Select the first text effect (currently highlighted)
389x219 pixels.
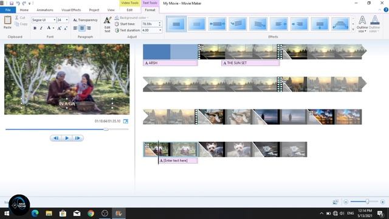point(176,24)
